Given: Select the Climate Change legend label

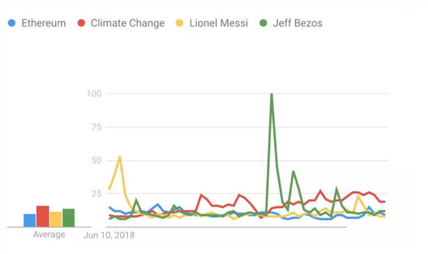Looking at the screenshot, I should (x=128, y=23).
